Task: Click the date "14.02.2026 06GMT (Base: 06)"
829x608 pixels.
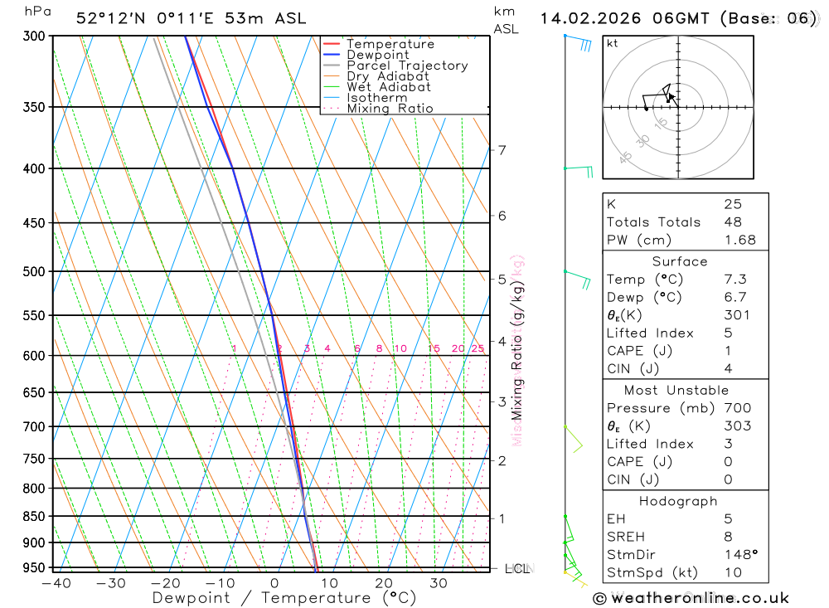Action: click(x=678, y=18)
